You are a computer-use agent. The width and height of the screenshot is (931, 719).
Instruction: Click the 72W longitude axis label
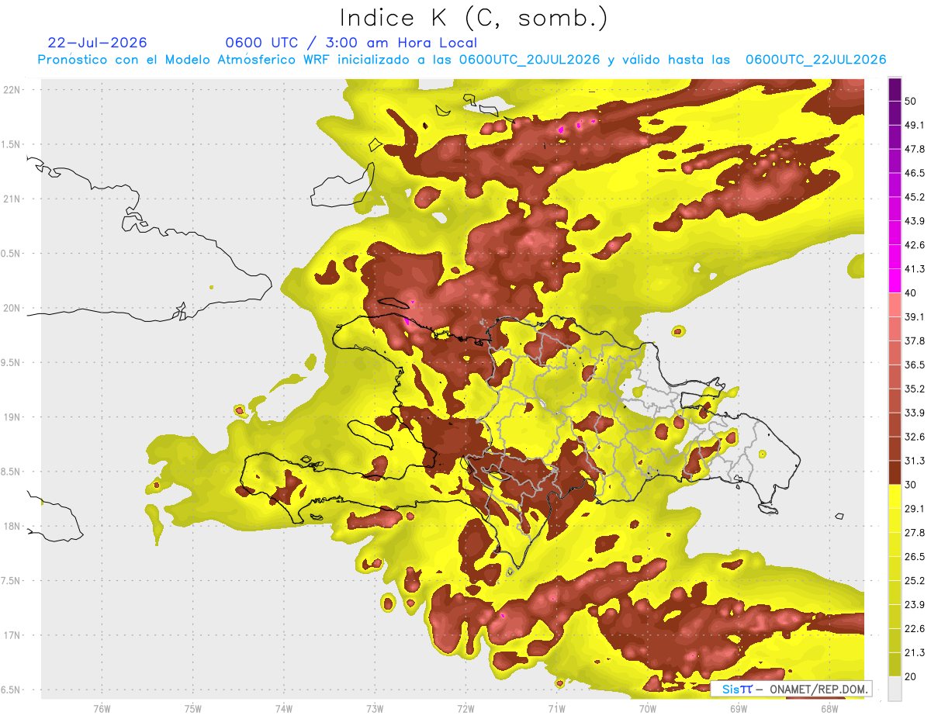point(465,708)
